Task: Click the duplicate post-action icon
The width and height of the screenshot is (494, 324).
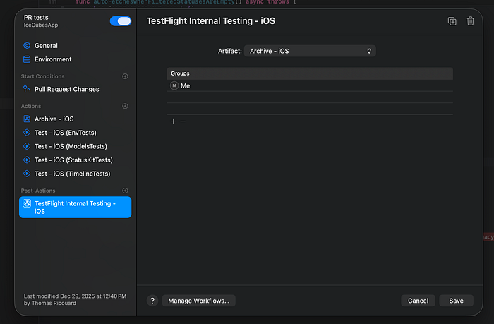Action: [452, 21]
